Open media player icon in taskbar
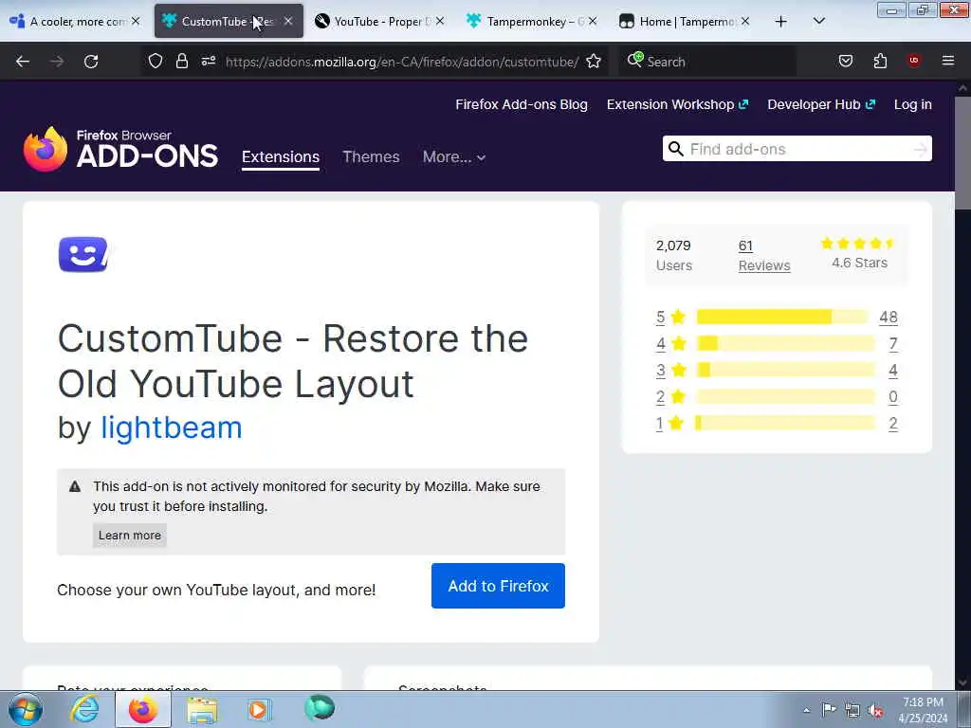The image size is (971, 728). 259,710
